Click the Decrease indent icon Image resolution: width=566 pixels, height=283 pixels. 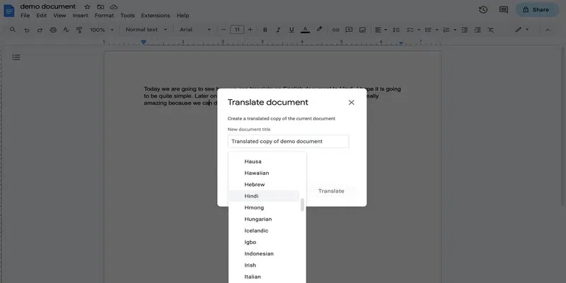[x=465, y=30]
